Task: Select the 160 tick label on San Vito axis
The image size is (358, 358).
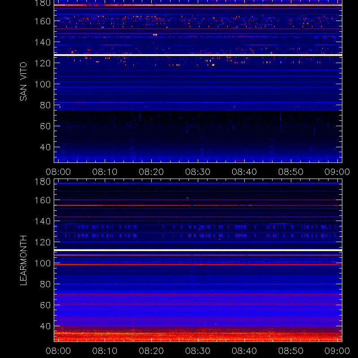Action: click(x=43, y=21)
